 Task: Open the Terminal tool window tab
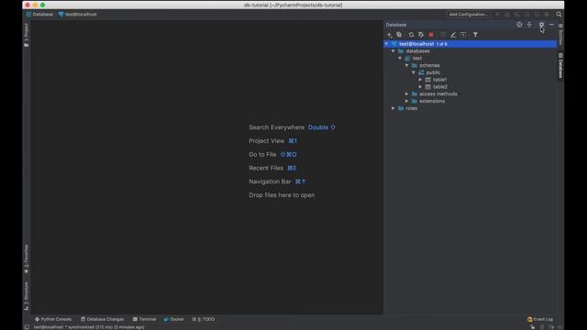(144, 319)
